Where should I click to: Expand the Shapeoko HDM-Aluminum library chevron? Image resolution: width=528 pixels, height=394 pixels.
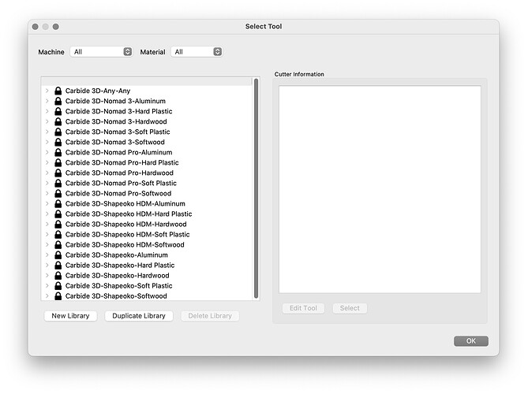pyautogui.click(x=47, y=204)
